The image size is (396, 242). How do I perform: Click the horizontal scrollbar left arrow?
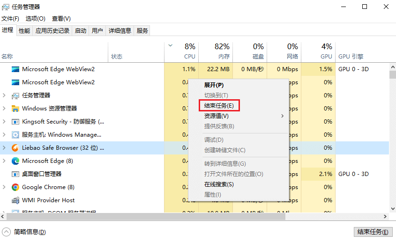point(2,217)
